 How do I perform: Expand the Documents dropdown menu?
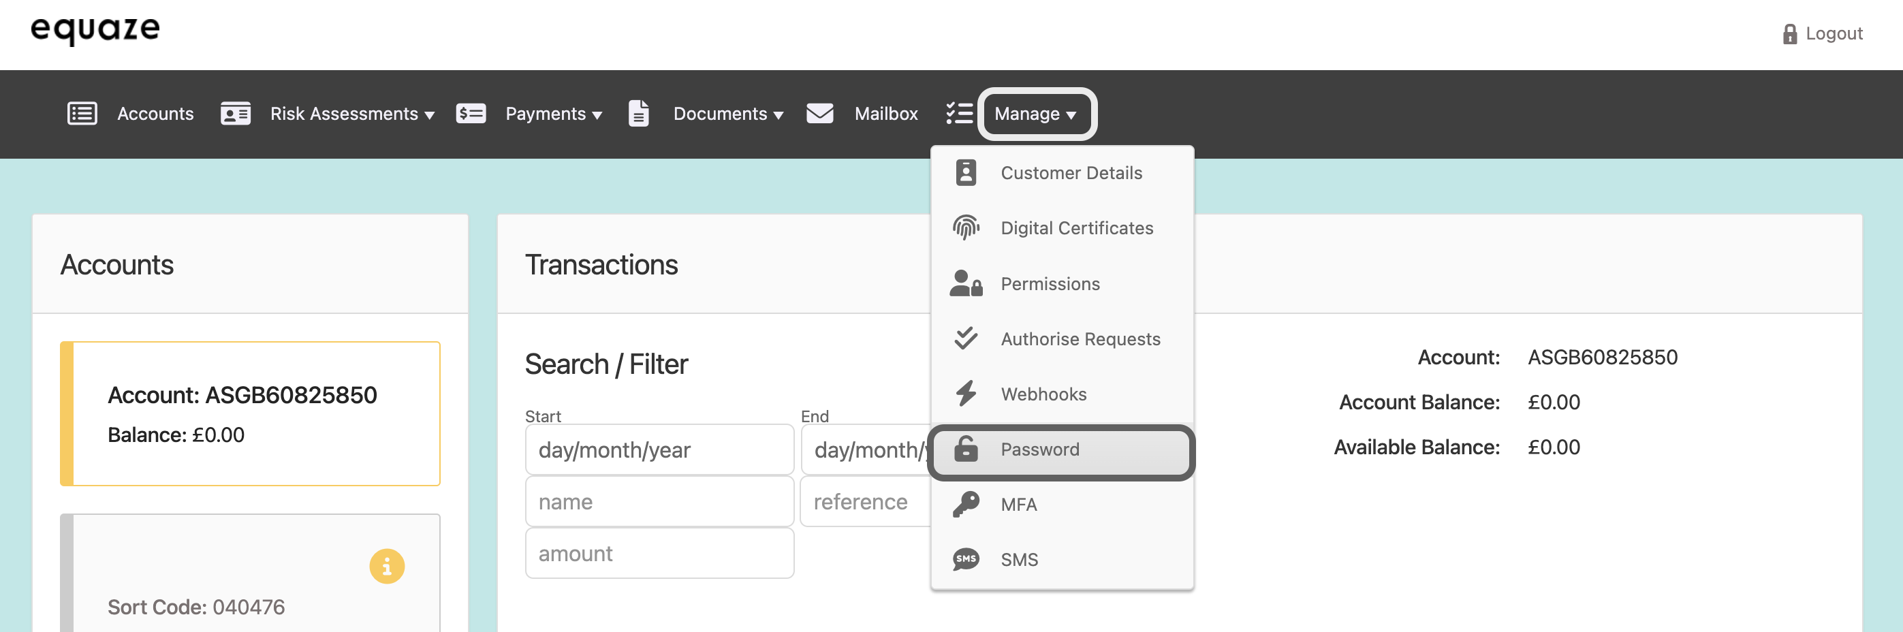click(x=727, y=114)
